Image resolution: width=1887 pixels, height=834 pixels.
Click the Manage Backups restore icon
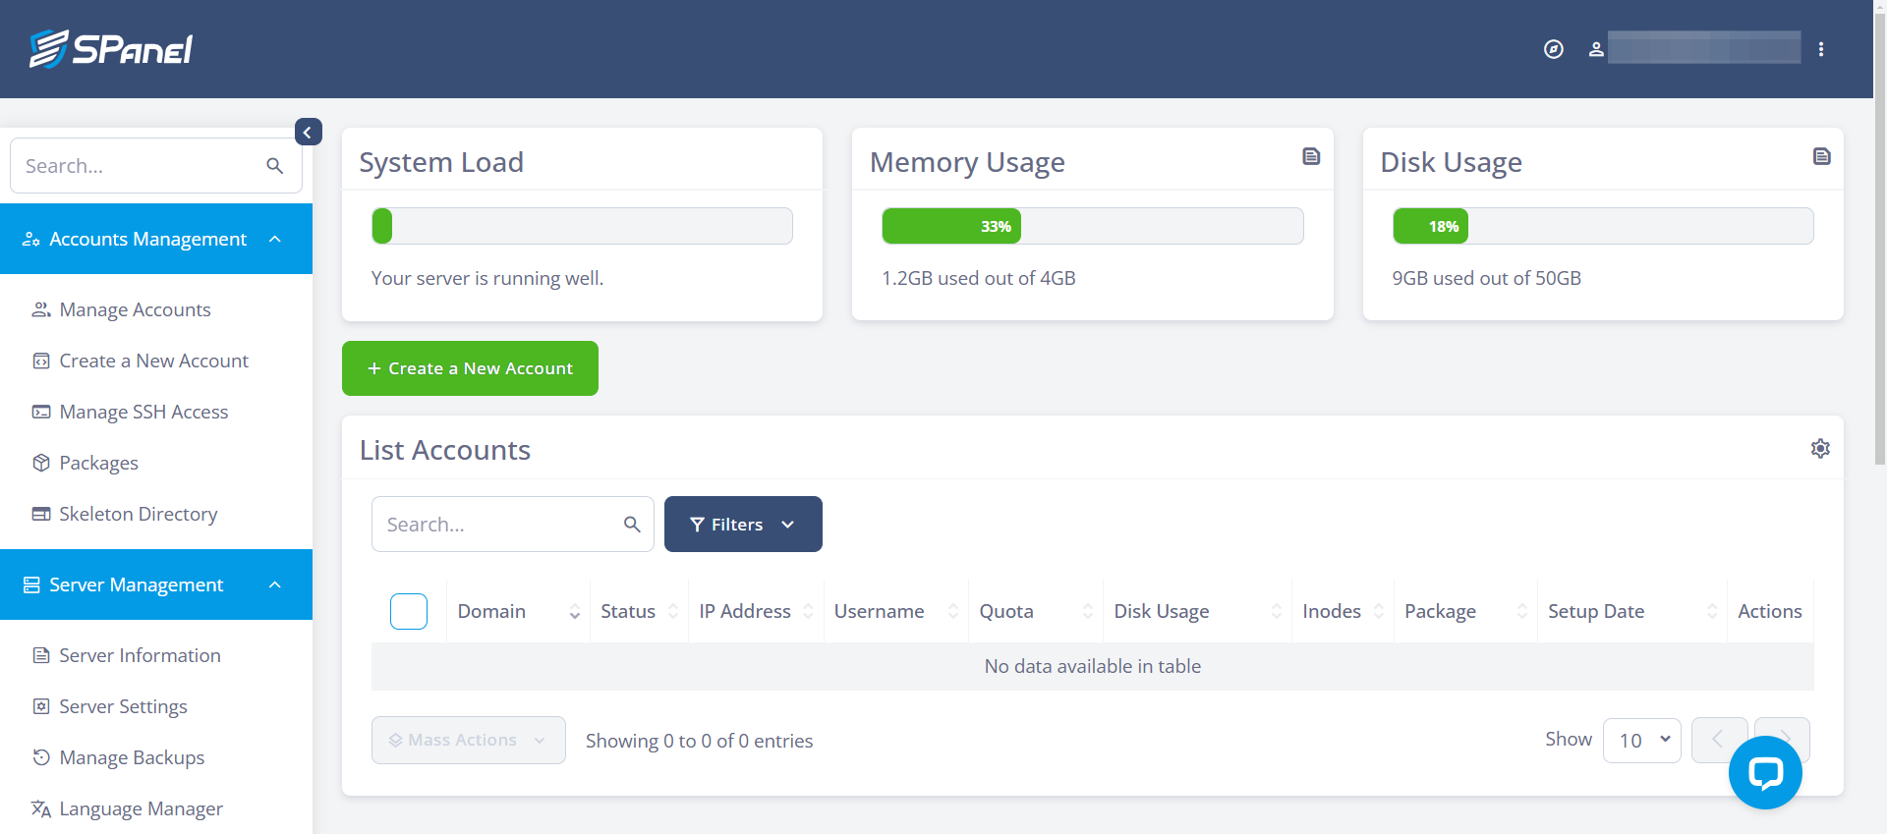click(41, 757)
